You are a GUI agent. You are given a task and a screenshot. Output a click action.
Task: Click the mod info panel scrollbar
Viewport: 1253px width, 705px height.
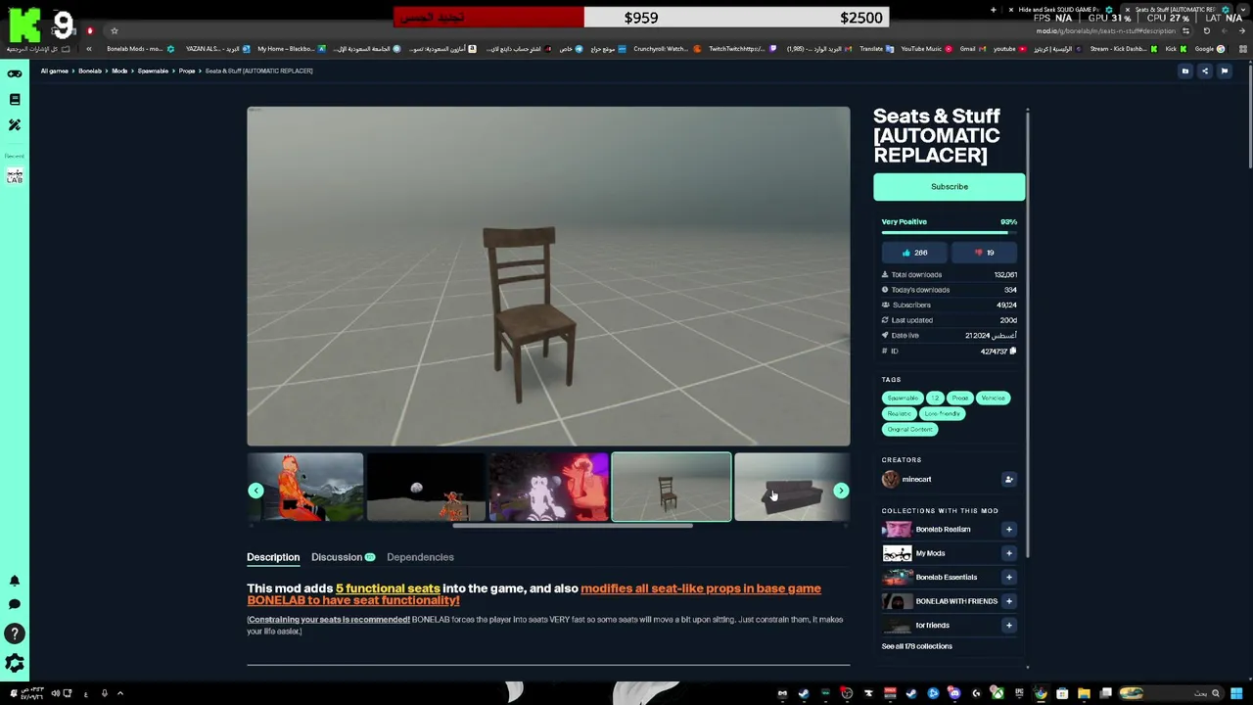[1028, 333]
